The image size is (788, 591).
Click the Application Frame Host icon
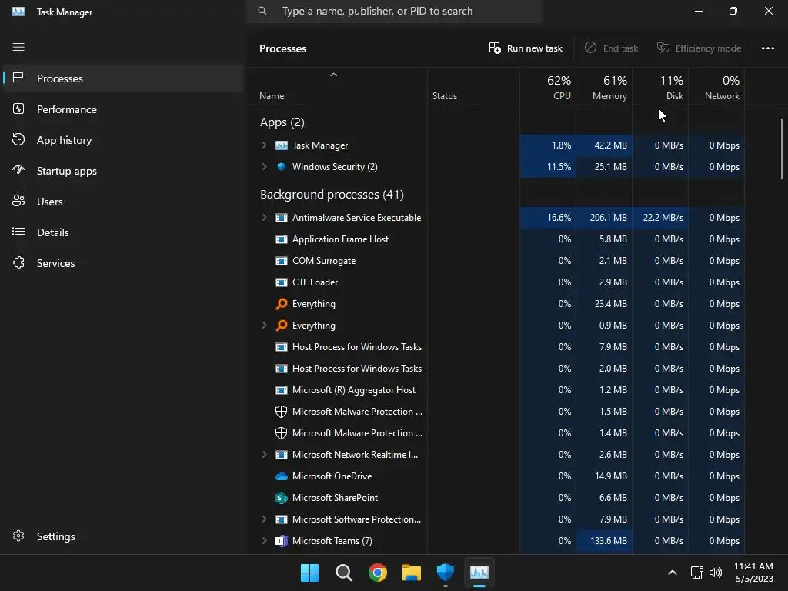282,239
